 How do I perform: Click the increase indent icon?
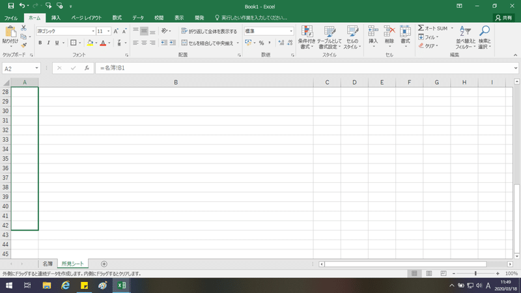(x=173, y=43)
